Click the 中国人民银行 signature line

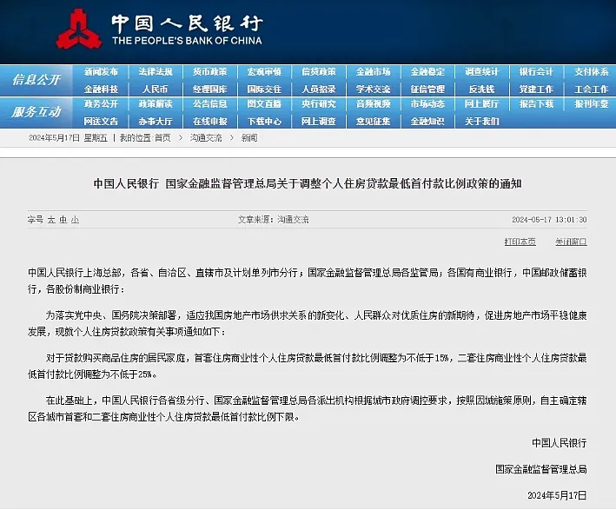559,443
